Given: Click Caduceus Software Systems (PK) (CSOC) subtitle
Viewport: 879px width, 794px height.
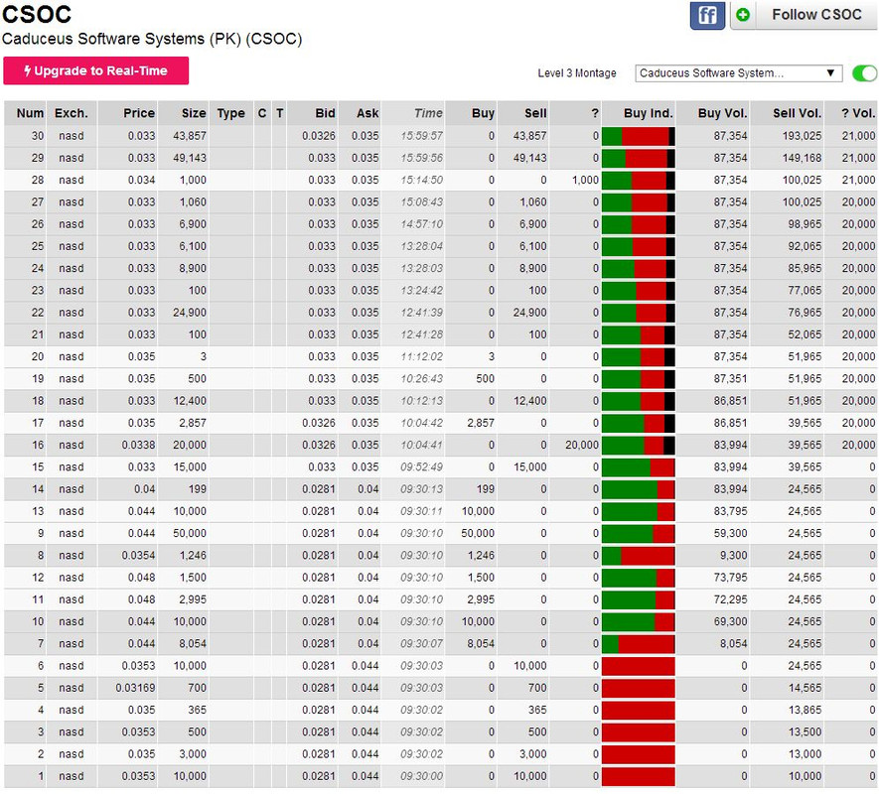Looking at the screenshot, I should coord(152,40).
